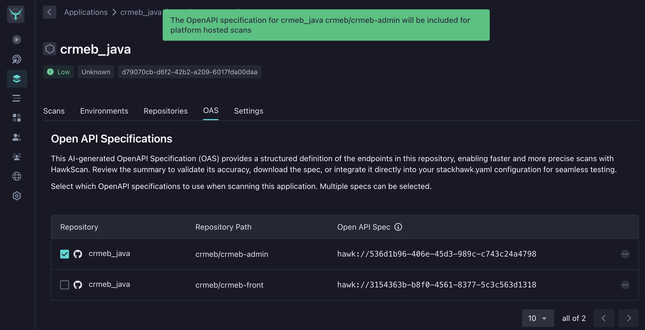Viewport: 645px width, 330px height.
Task: Switch to the Environments tab
Action: click(104, 111)
